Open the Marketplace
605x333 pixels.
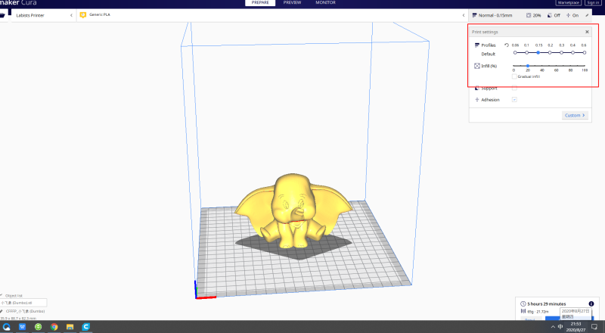568,3
